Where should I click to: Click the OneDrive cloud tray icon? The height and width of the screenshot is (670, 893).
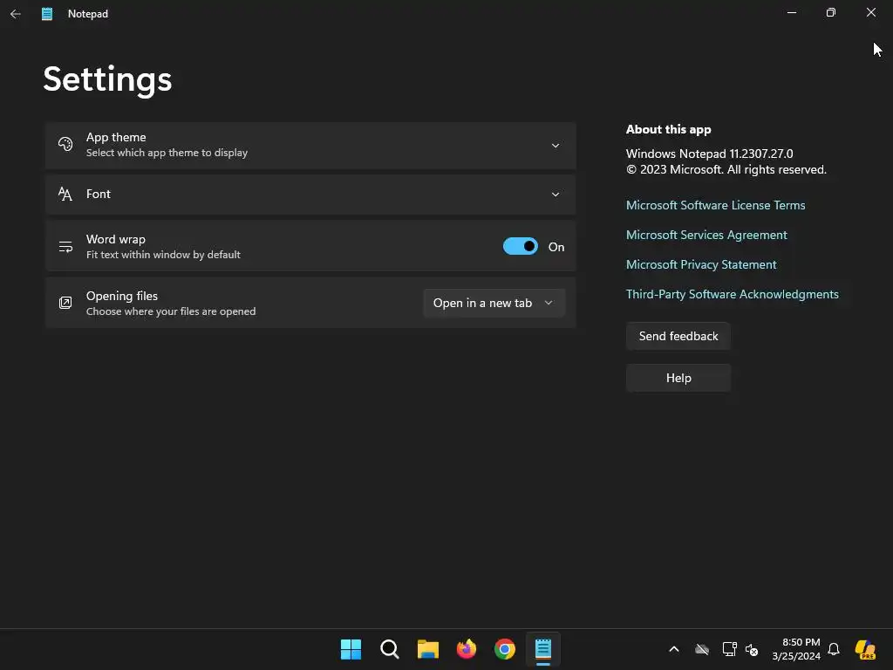coord(702,649)
